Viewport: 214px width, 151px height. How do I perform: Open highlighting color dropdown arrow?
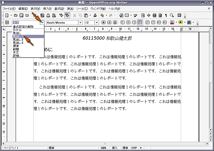point(185,22)
